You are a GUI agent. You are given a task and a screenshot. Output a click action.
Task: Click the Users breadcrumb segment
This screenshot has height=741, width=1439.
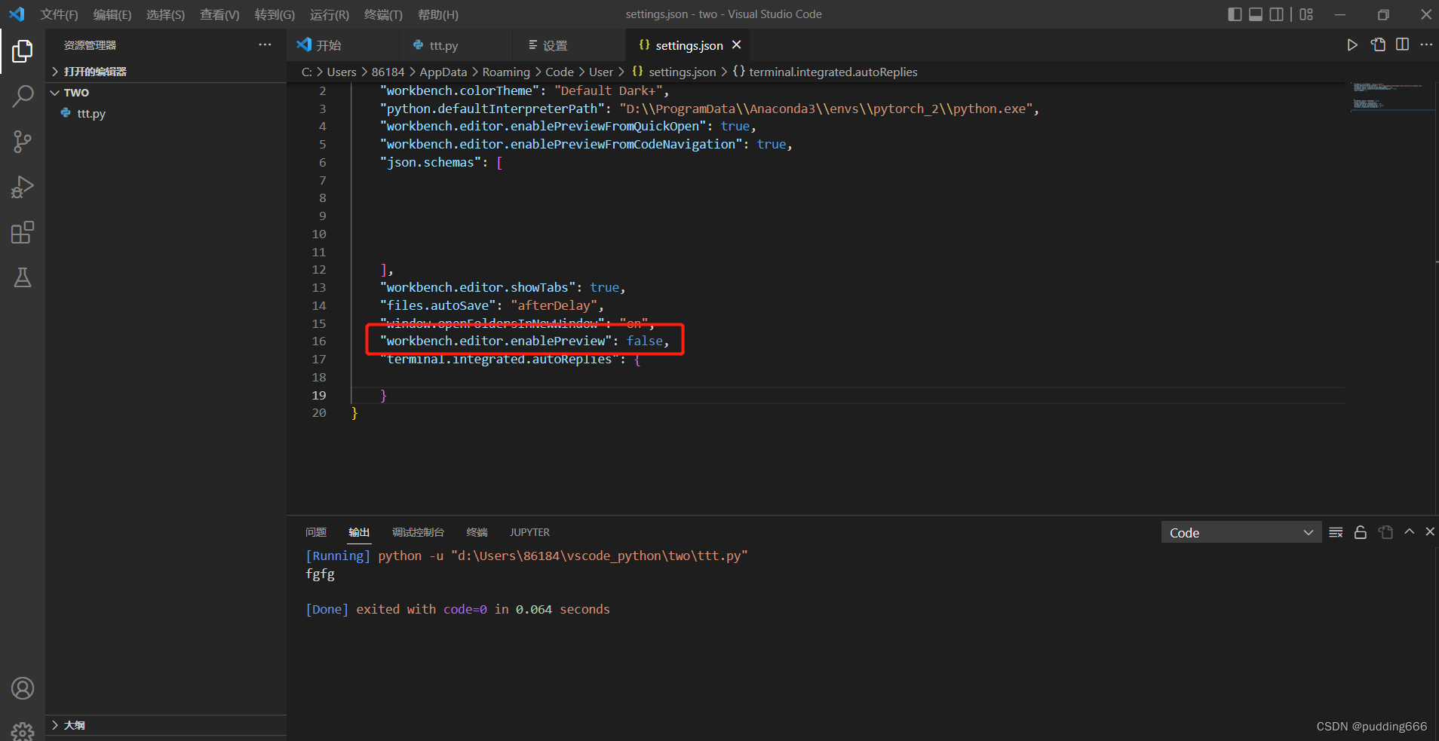point(342,72)
